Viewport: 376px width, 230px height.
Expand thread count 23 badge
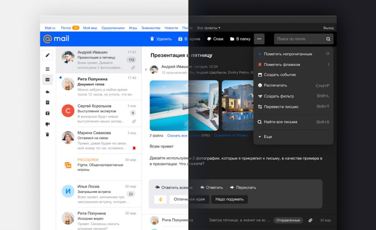131,194
